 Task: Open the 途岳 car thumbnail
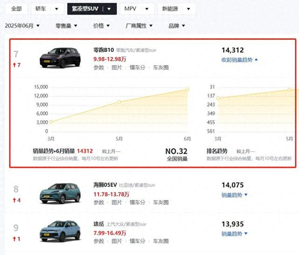(x=60, y=231)
